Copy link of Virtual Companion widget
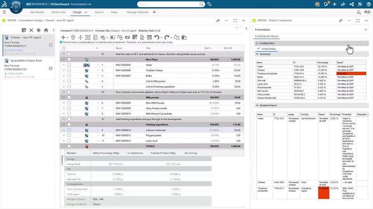This screenshot has height=209, width=373. [x=341, y=21]
